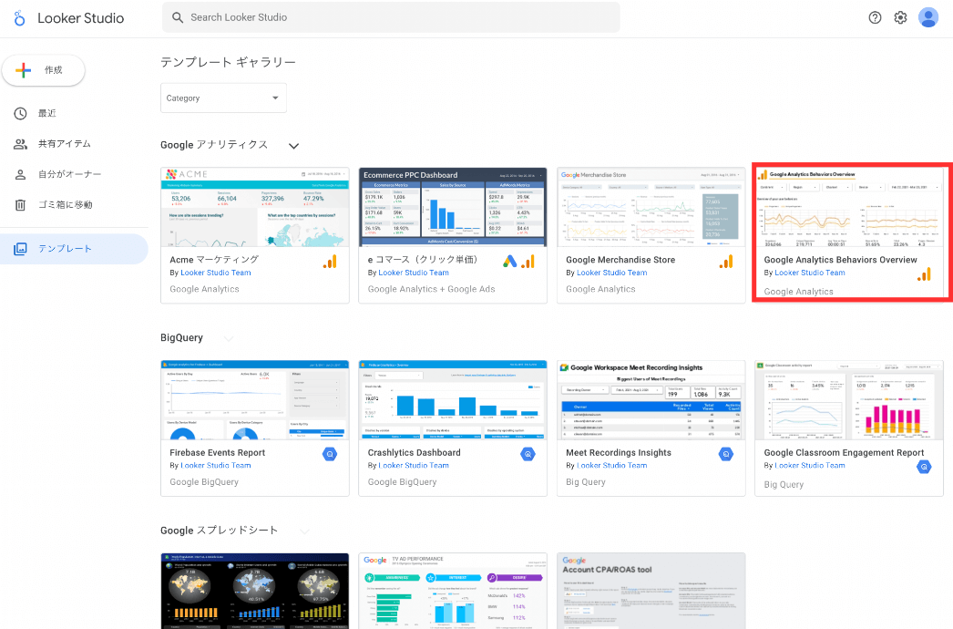953x629 pixels.
Task: Click the eコマース（クリック単価）title text
Action: pos(423,260)
